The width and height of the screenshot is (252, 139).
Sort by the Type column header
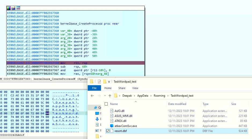[x=206, y=104]
